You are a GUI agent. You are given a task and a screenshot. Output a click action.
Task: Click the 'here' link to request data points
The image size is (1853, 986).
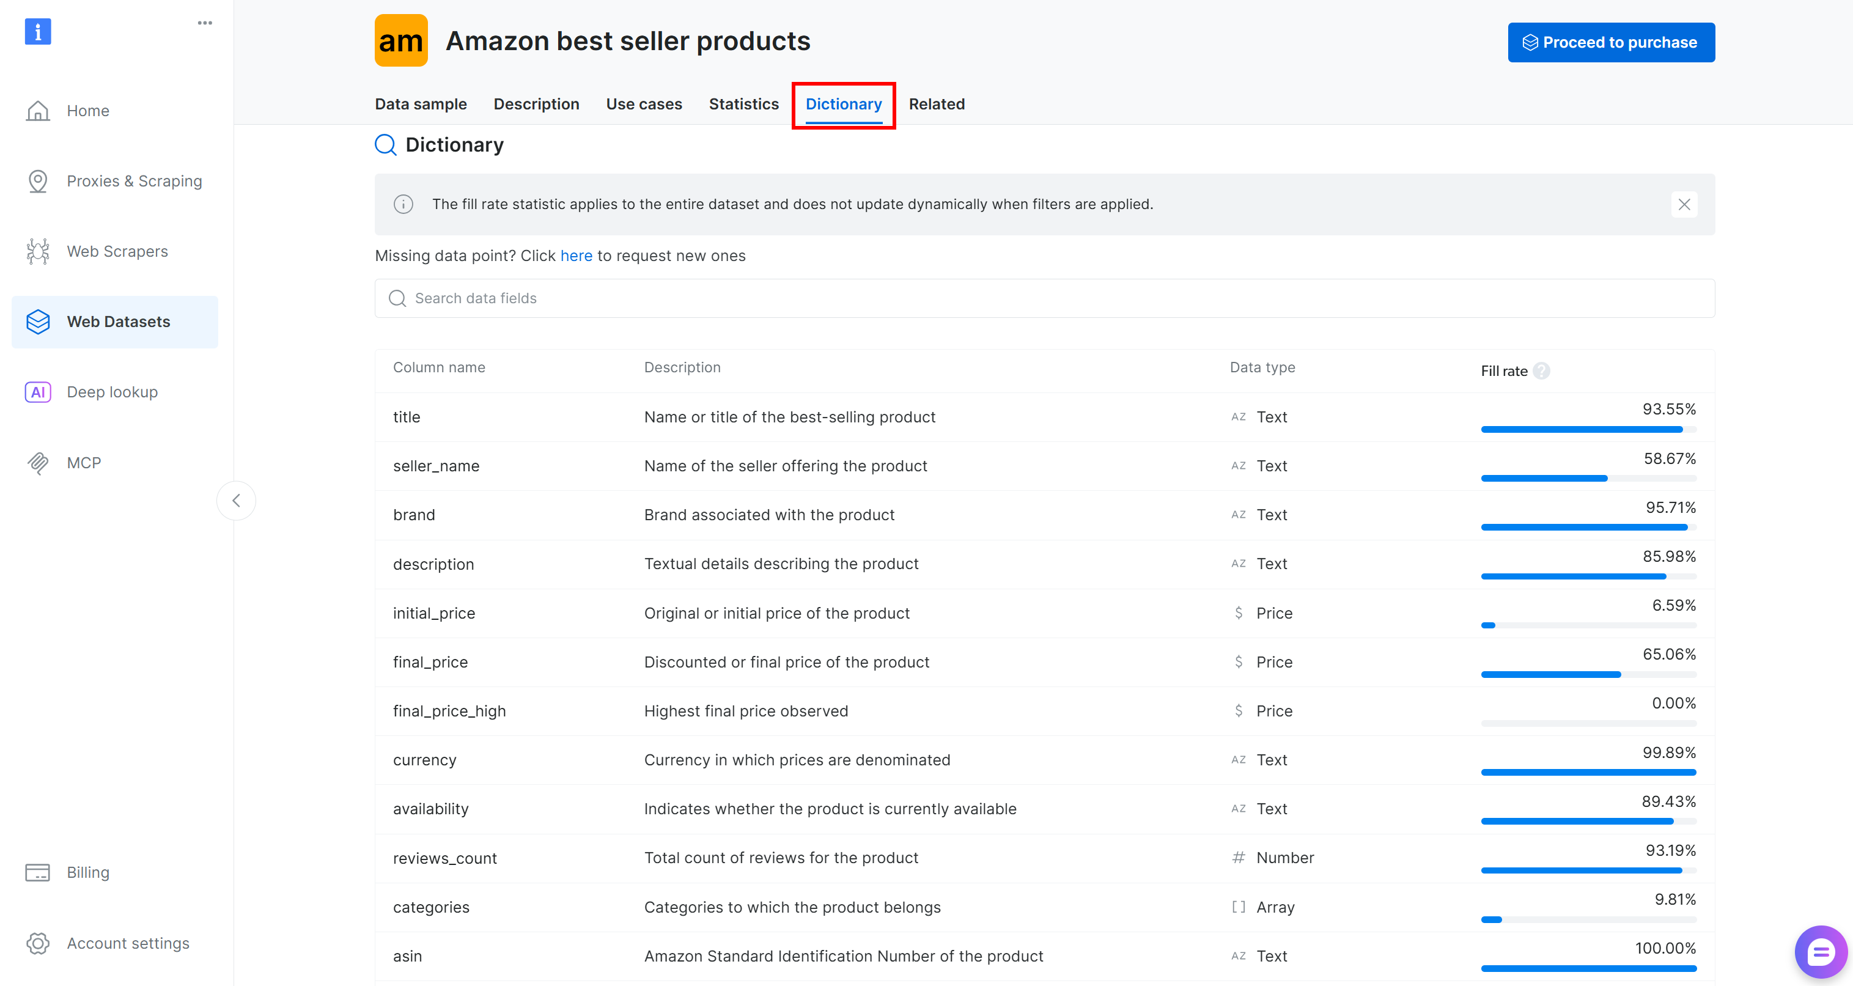click(575, 256)
